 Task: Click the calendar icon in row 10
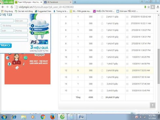tap(127, 57)
